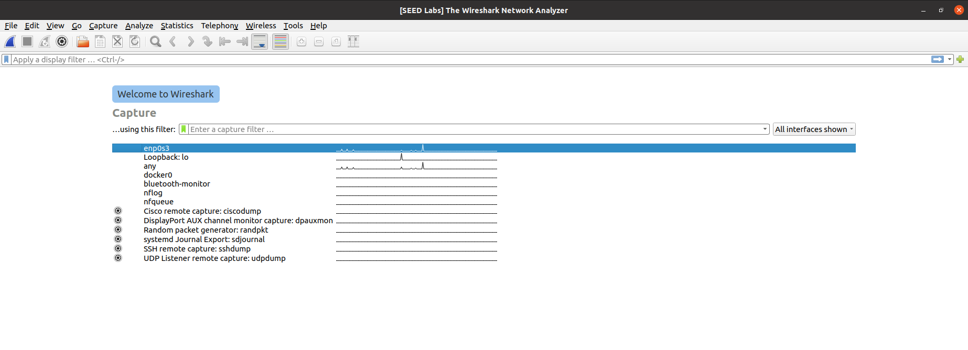Go back to previous packet arrow
The image size is (968, 350).
[173, 41]
